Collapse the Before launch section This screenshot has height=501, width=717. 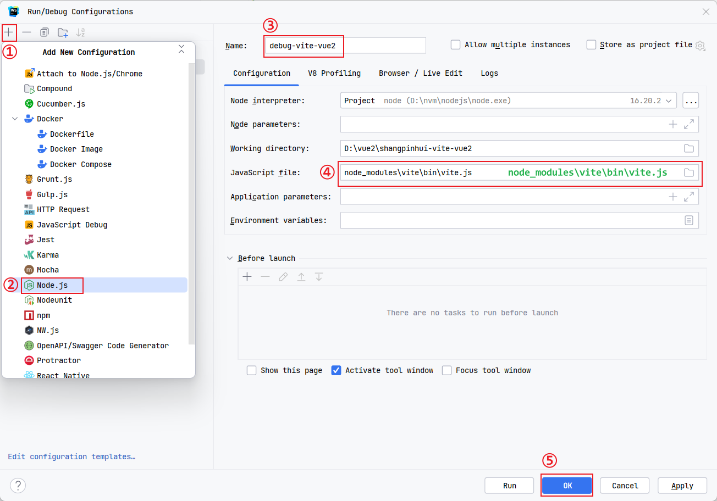tap(229, 258)
